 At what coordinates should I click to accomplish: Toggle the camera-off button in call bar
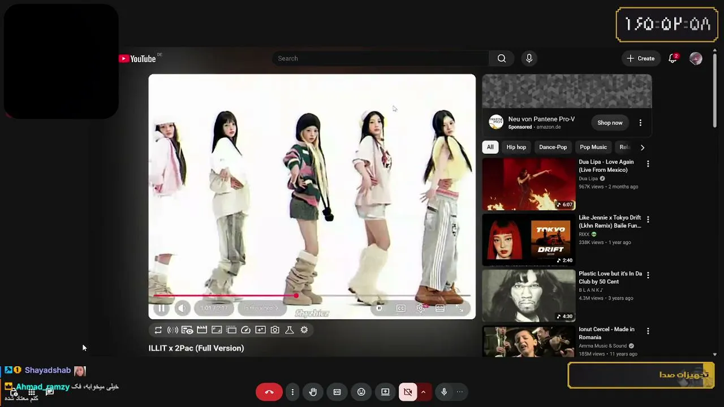[407, 392]
